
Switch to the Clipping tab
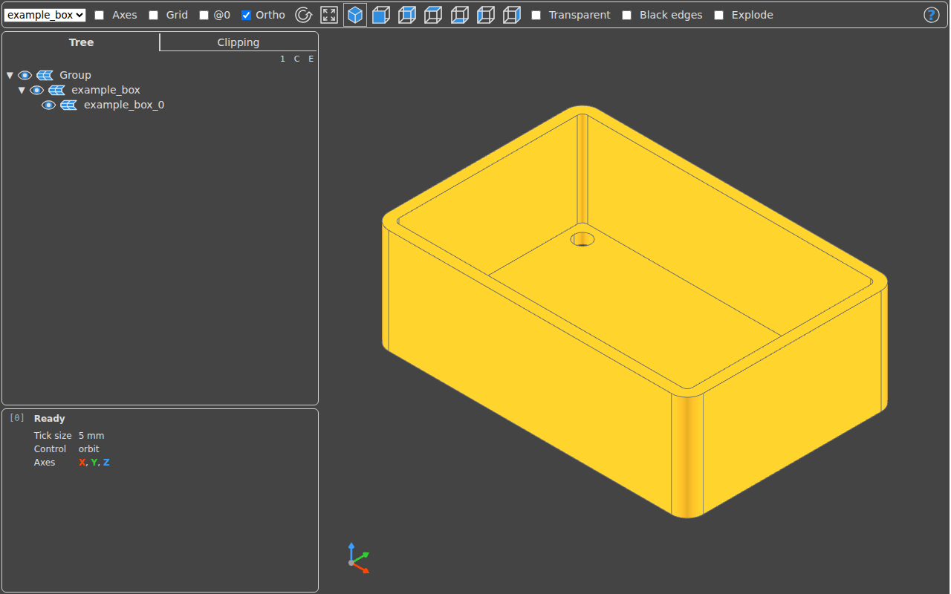(238, 42)
